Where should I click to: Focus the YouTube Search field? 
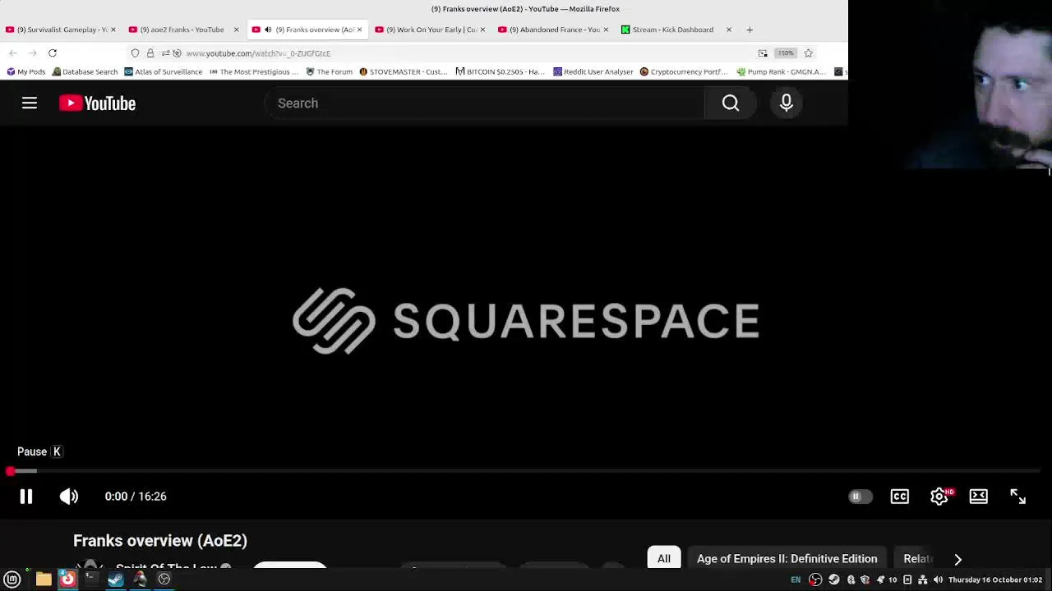485,103
